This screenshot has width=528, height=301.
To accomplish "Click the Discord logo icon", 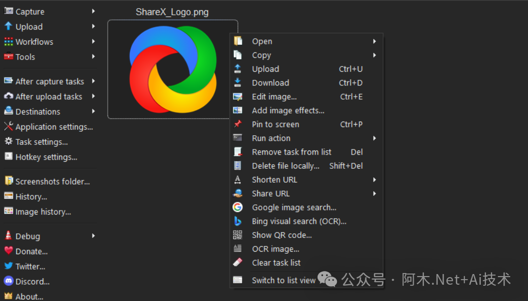I will pyautogui.click(x=9, y=281).
